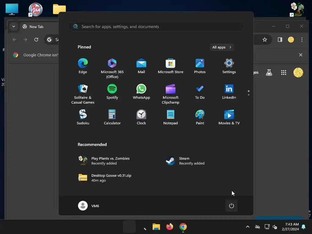Viewport: 312px width, 234px height.
Task: Launch Spotify
Action: click(x=112, y=92)
